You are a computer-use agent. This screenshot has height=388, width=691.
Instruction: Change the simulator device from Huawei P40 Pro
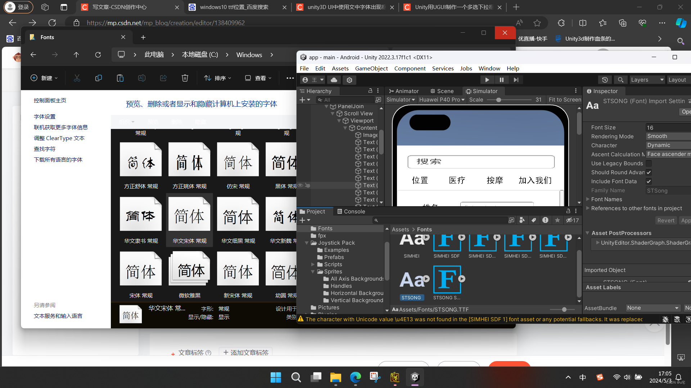[x=442, y=100]
